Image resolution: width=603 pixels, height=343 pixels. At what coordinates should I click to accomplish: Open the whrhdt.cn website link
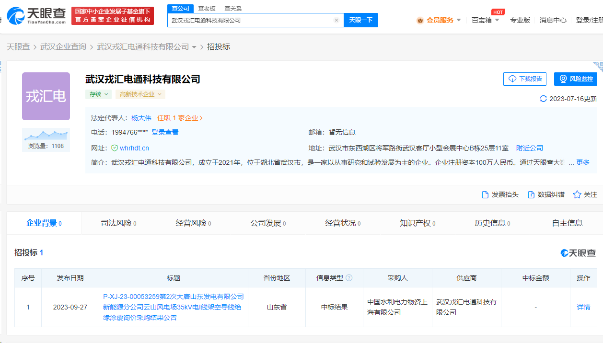134,148
